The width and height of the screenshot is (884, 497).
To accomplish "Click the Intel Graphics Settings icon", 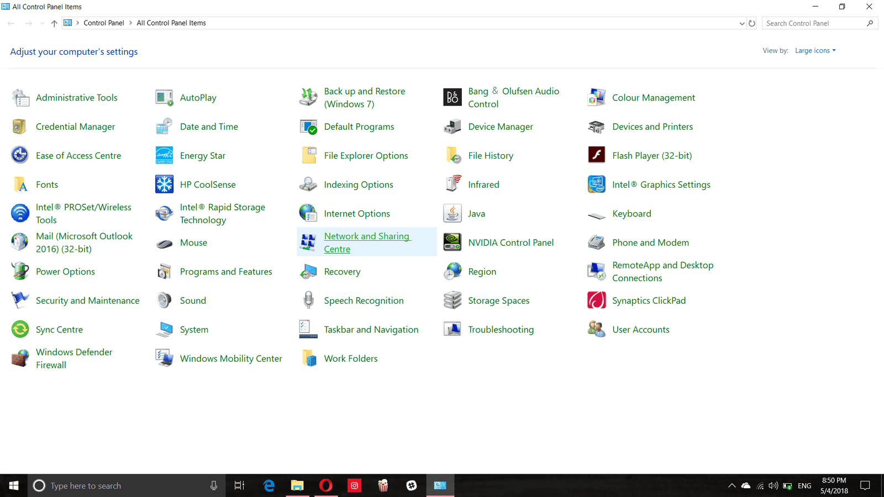I will click(597, 184).
